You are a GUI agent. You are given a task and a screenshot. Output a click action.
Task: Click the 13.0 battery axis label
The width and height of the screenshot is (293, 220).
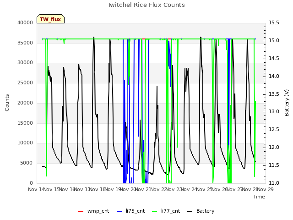tap(274, 112)
